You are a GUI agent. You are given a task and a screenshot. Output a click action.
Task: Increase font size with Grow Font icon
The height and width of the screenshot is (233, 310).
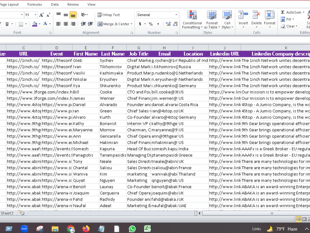click(x=41, y=15)
